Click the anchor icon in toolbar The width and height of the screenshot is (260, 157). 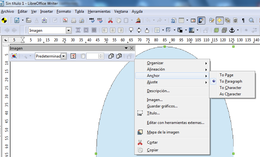pos(232,30)
